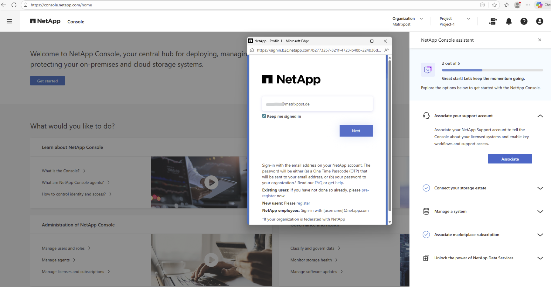Maximize the NetApp sign-in popup window

point(372,41)
